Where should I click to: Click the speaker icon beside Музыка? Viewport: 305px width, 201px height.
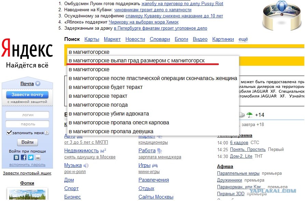click(x=86, y=166)
